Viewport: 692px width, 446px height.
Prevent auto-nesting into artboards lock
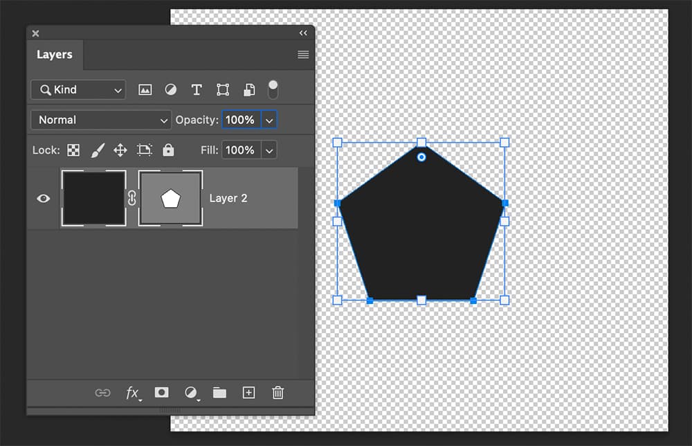145,150
